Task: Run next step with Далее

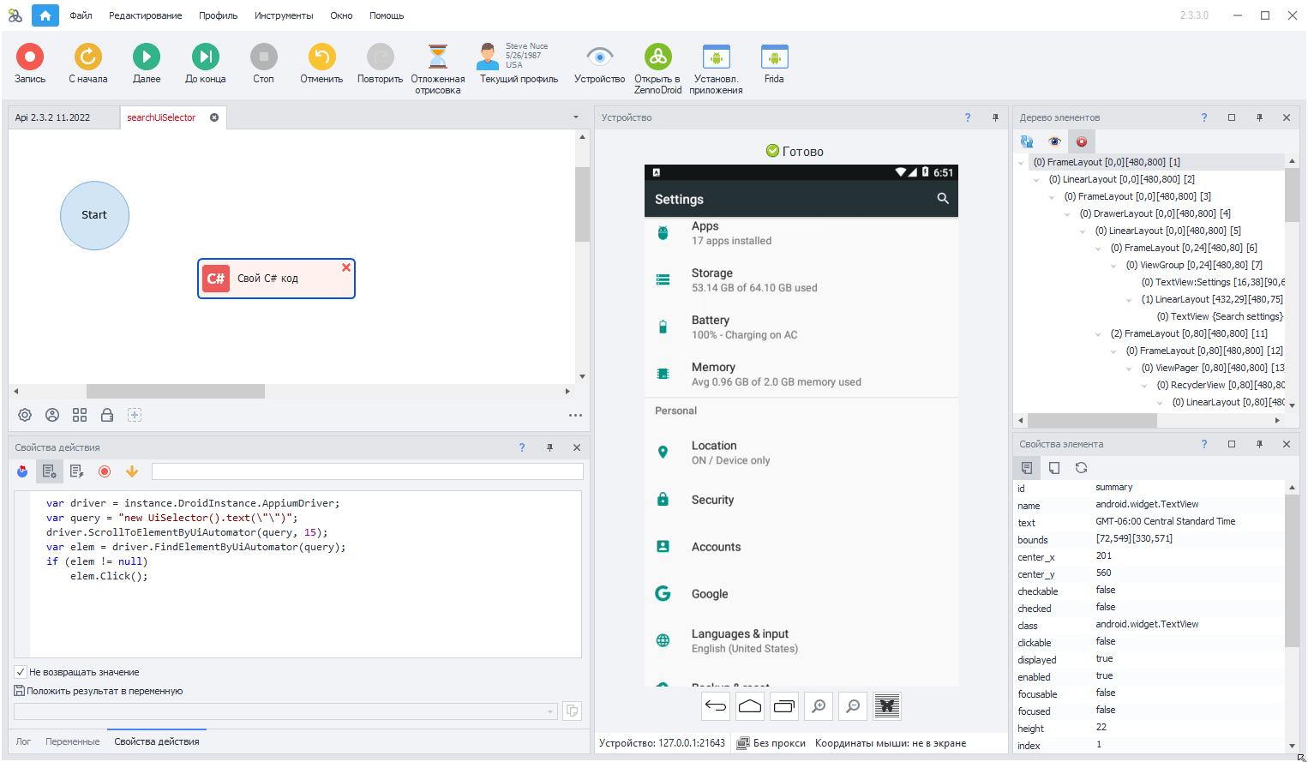Action: [x=147, y=64]
